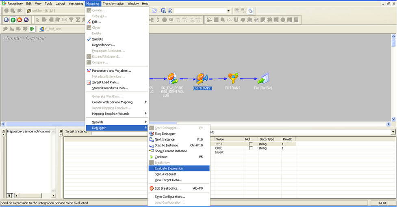Select the FILTRANS filter transformation icon

click(x=233, y=78)
